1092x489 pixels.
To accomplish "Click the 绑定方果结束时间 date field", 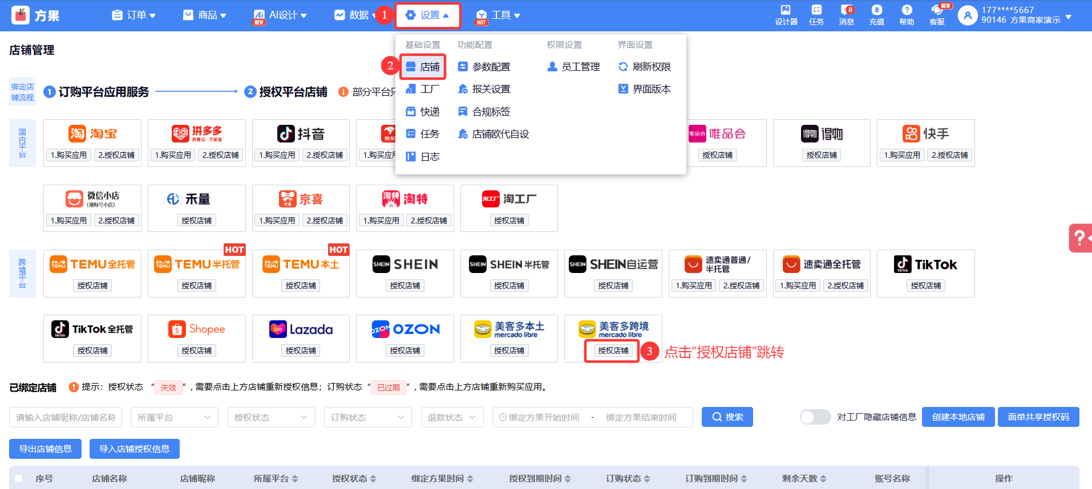I will click(641, 417).
